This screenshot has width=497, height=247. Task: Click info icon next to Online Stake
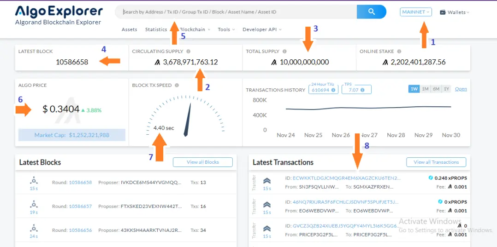click(399, 51)
